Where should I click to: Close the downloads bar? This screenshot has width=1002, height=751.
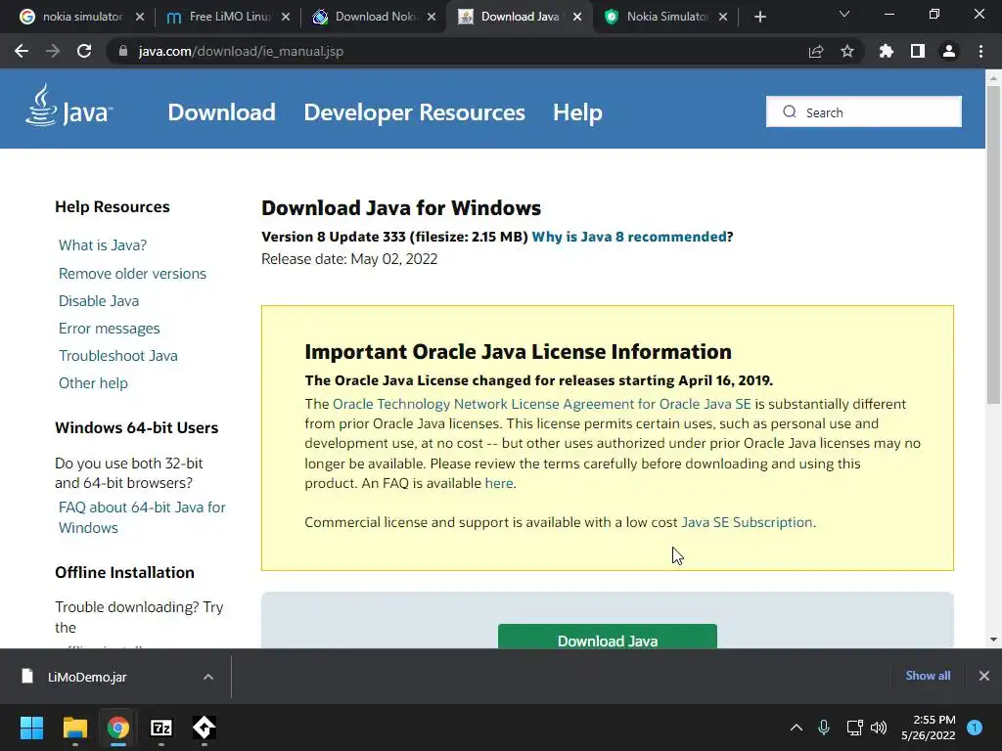pos(984,676)
